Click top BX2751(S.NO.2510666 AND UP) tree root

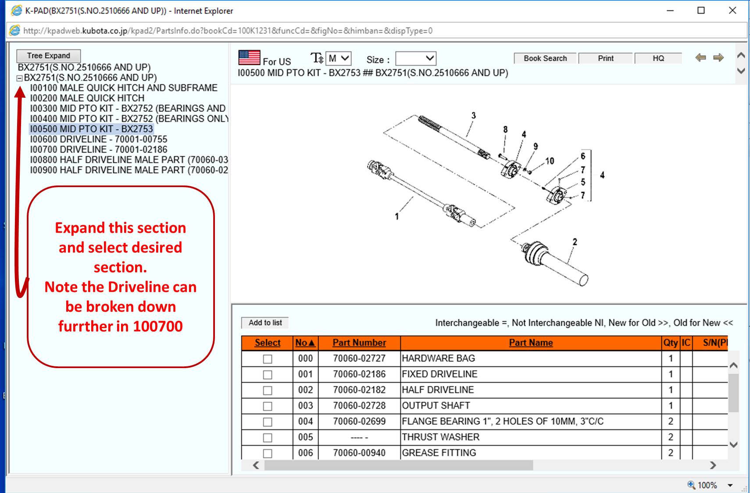[x=84, y=67]
